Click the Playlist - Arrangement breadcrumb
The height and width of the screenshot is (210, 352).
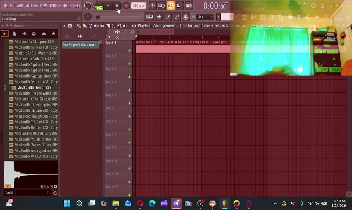pos(157,26)
